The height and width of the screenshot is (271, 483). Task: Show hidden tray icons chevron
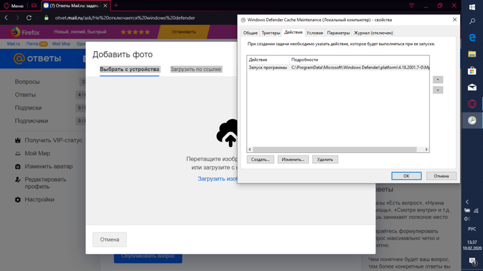[467, 202]
